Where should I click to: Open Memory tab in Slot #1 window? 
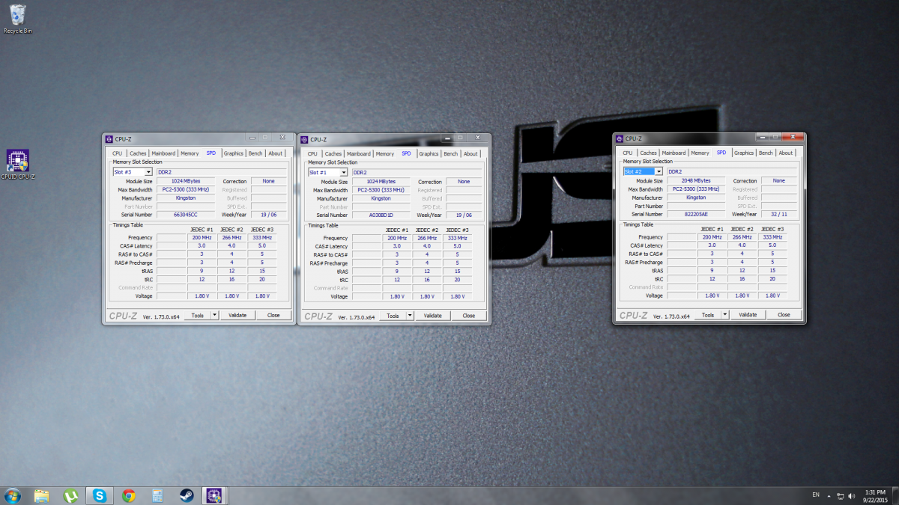pyautogui.click(x=385, y=154)
